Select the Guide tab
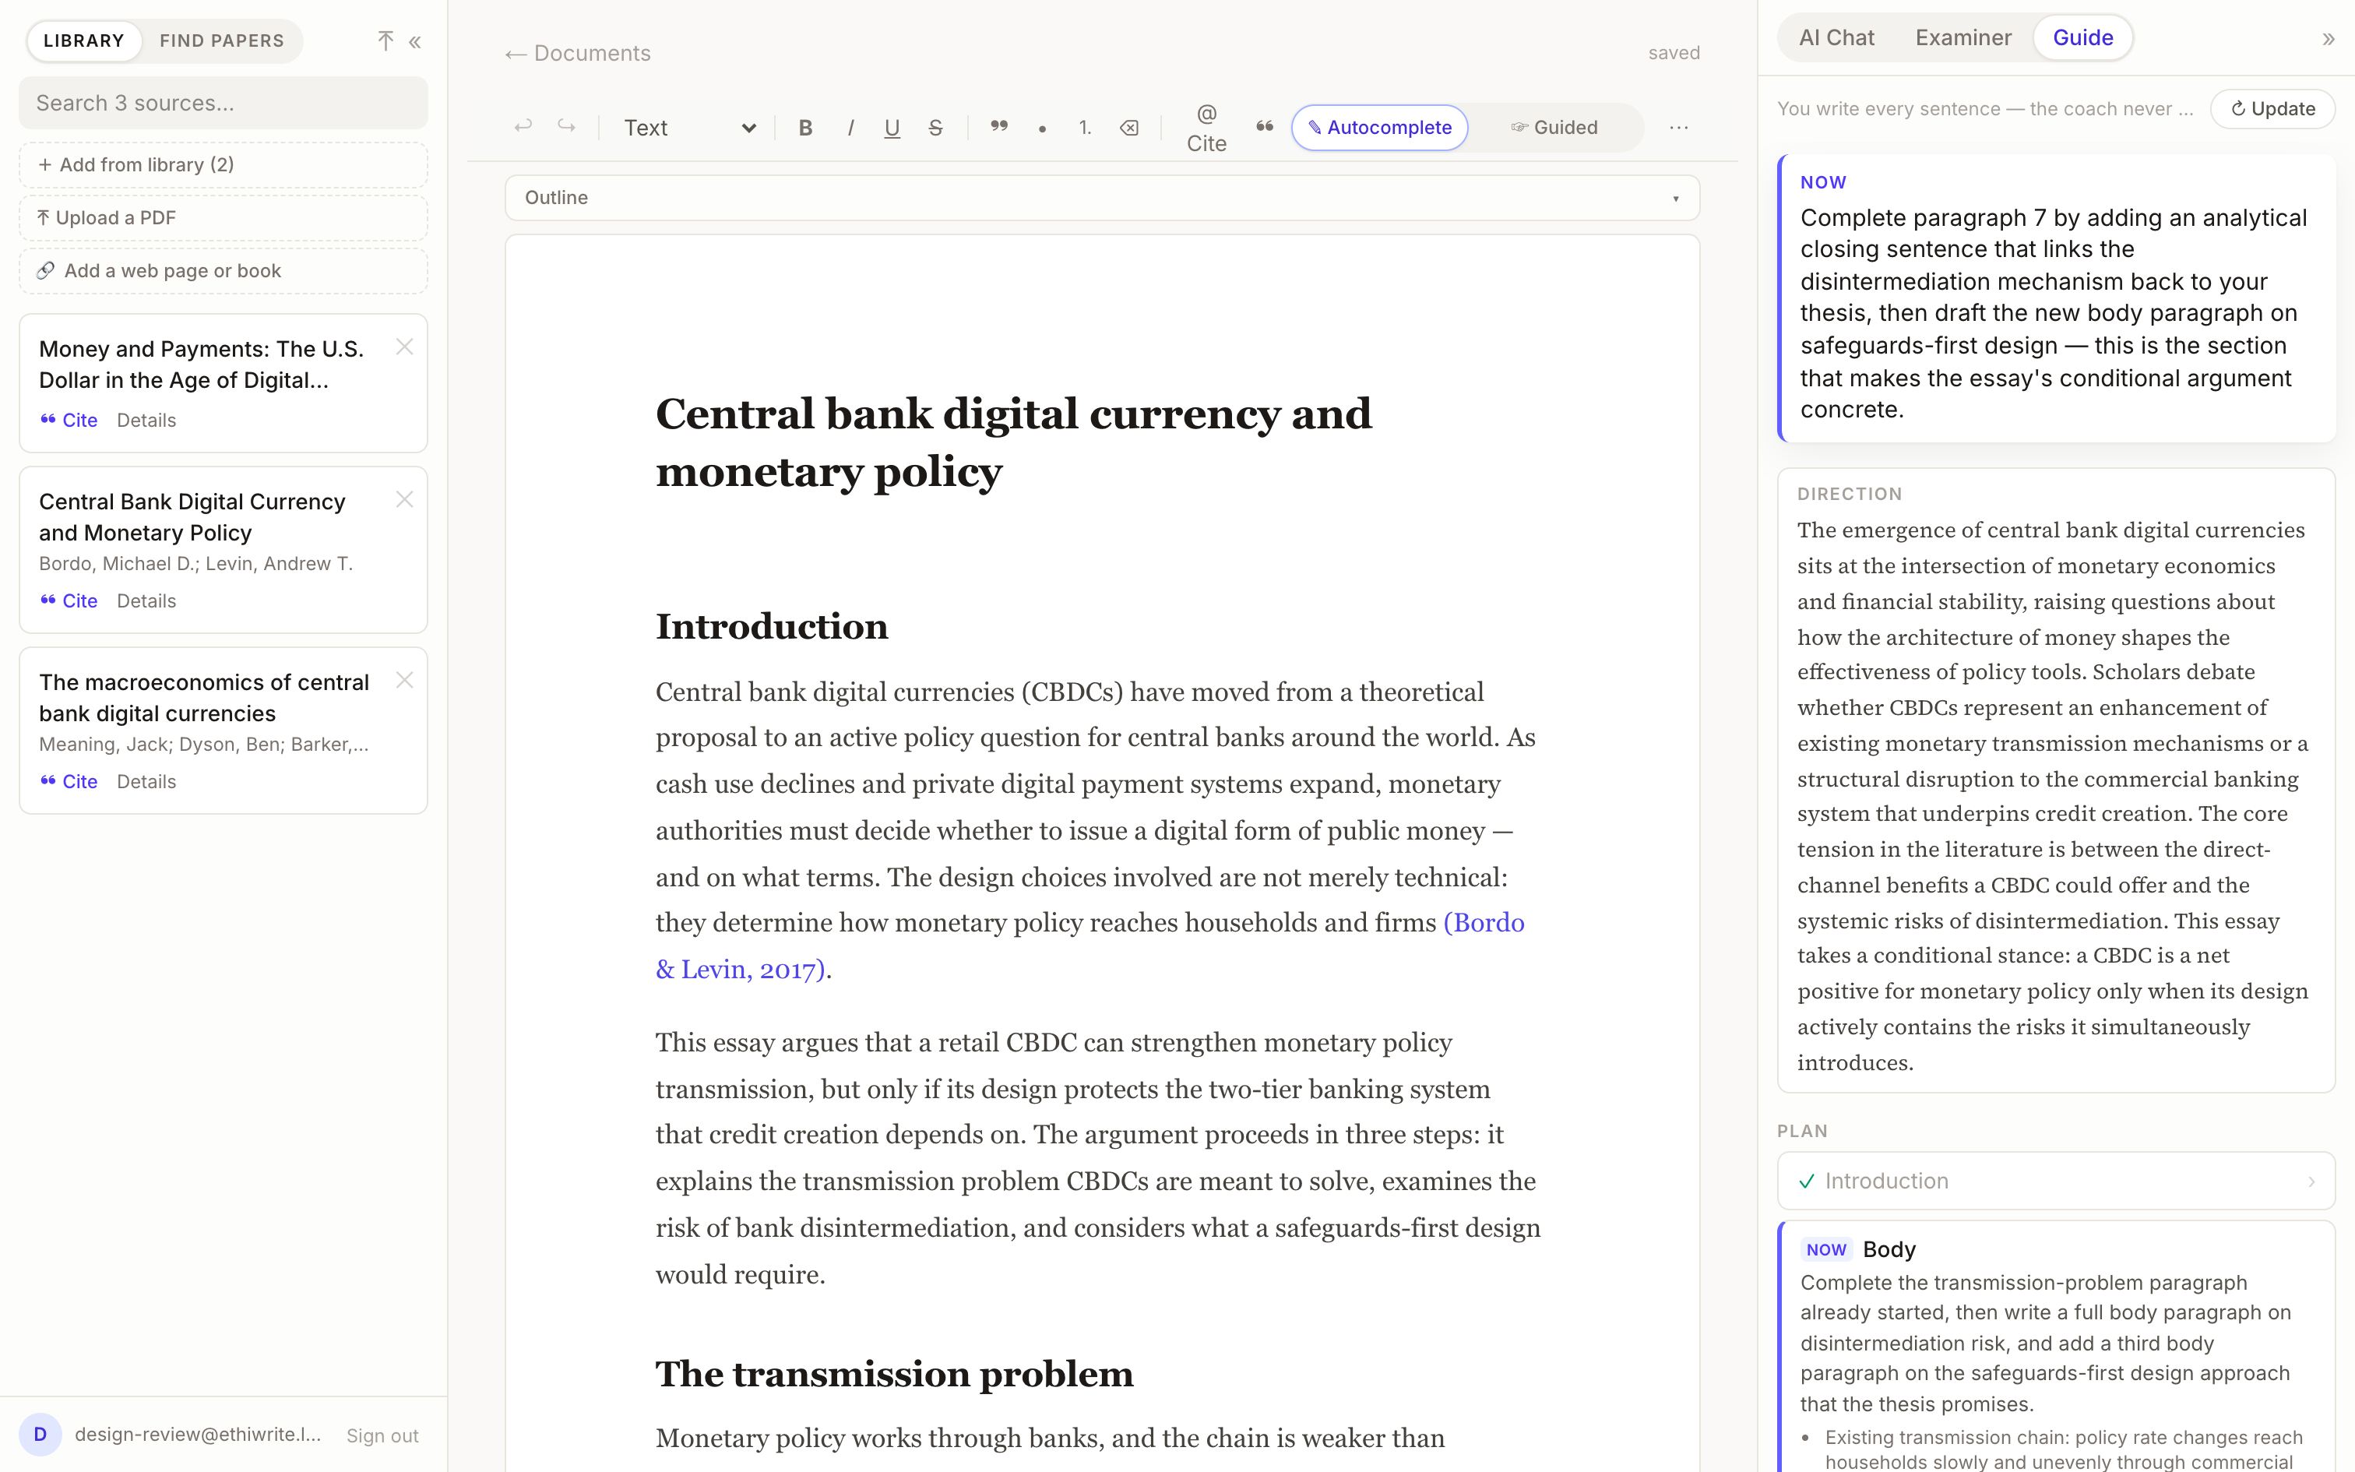Image resolution: width=2355 pixels, height=1472 pixels. click(2082, 38)
